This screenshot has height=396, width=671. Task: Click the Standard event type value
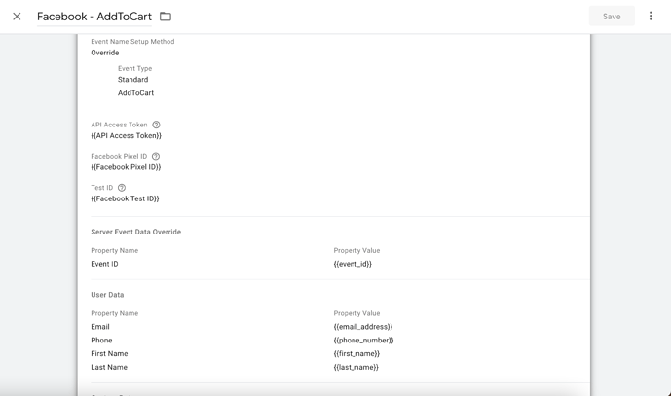coord(133,80)
